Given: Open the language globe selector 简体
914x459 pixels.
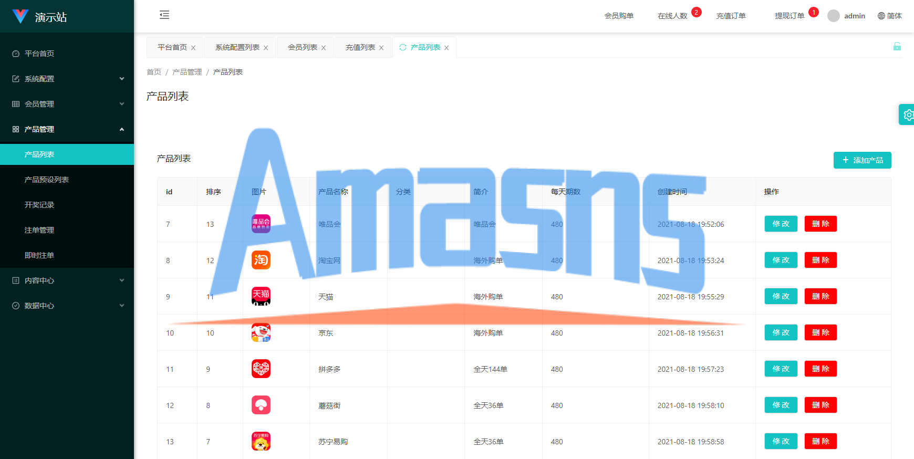Looking at the screenshot, I should [x=890, y=16].
